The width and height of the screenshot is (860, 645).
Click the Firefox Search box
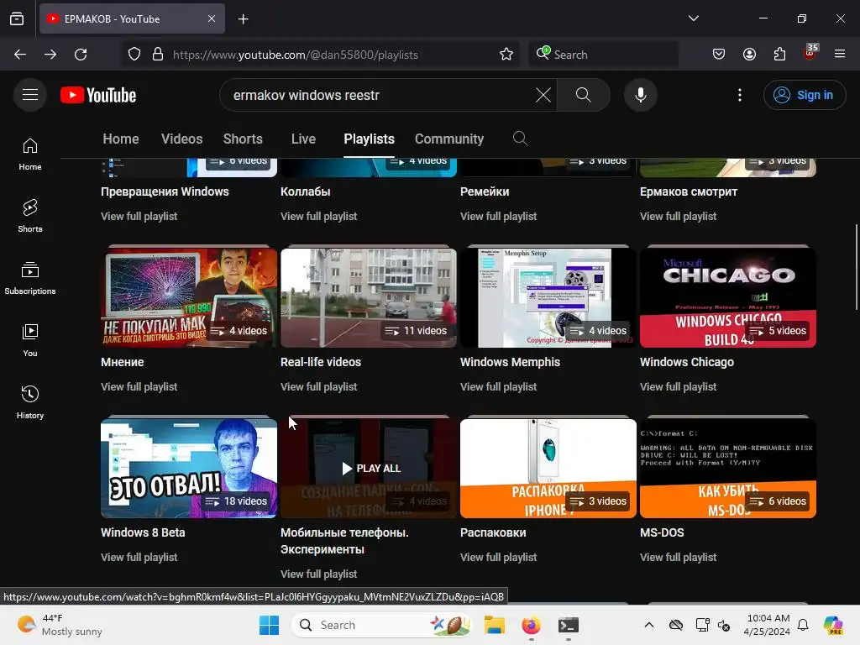[x=603, y=55]
